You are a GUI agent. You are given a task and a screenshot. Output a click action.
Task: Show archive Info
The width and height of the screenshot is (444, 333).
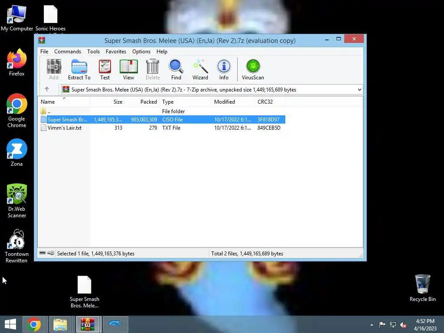(x=224, y=69)
